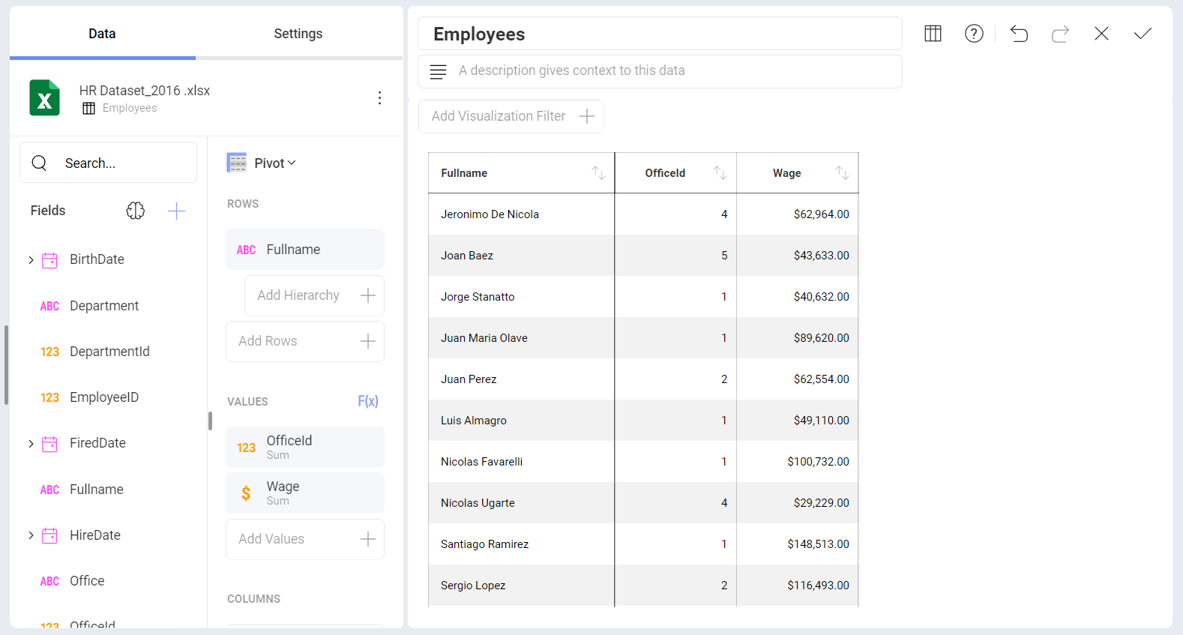Image resolution: width=1183 pixels, height=635 pixels.
Task: Confirm changes with the checkmark icon
Action: 1143,34
